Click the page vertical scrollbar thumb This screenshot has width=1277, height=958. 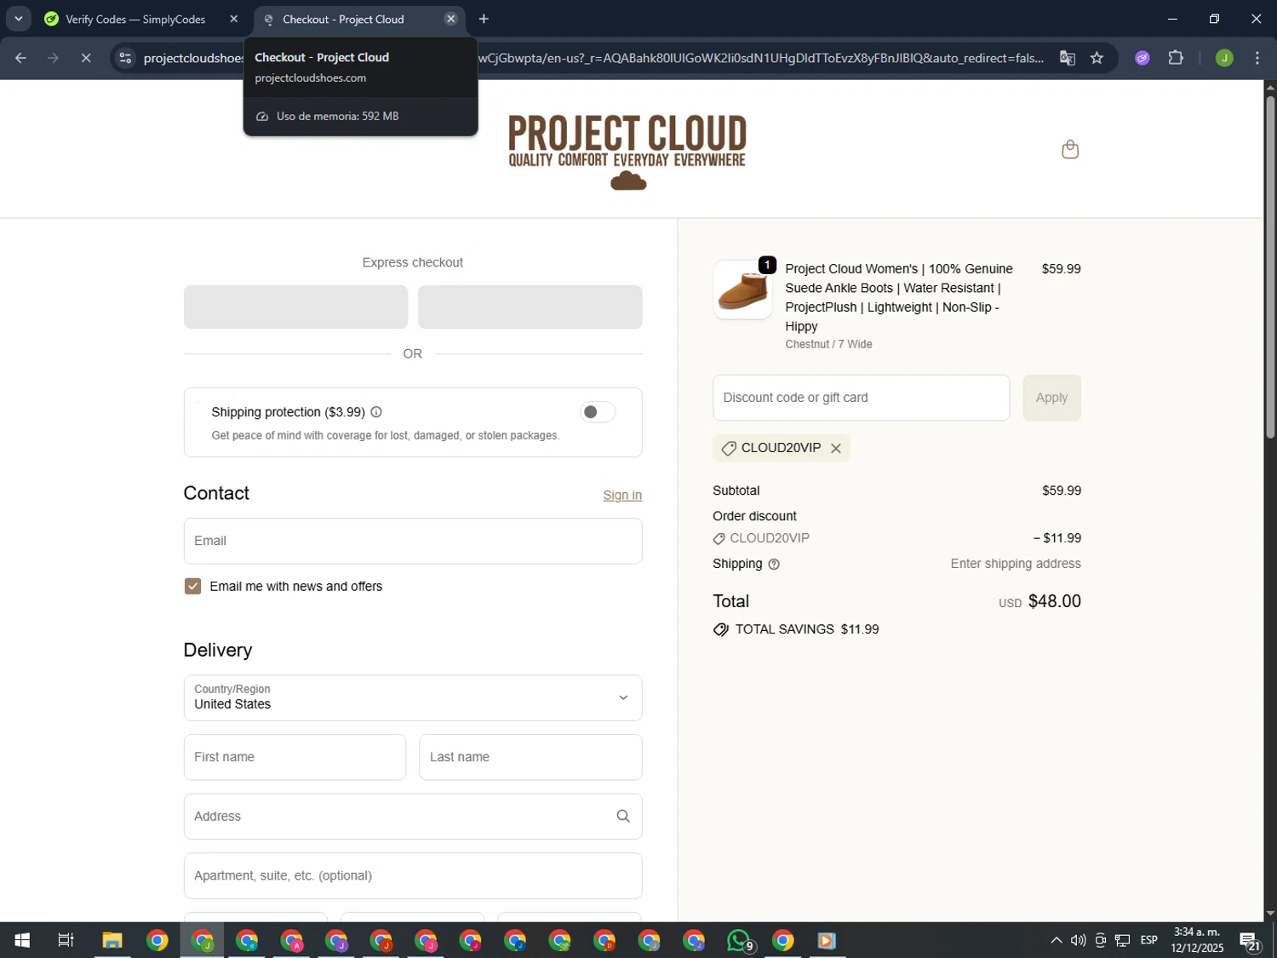point(1270,268)
